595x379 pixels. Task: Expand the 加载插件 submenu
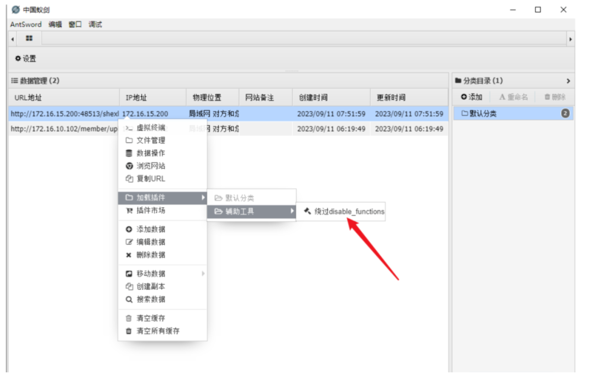[162, 198]
